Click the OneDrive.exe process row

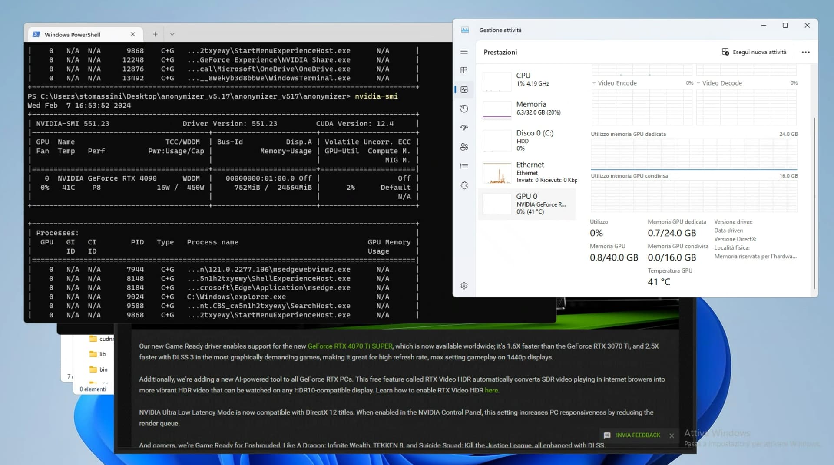tap(223, 69)
